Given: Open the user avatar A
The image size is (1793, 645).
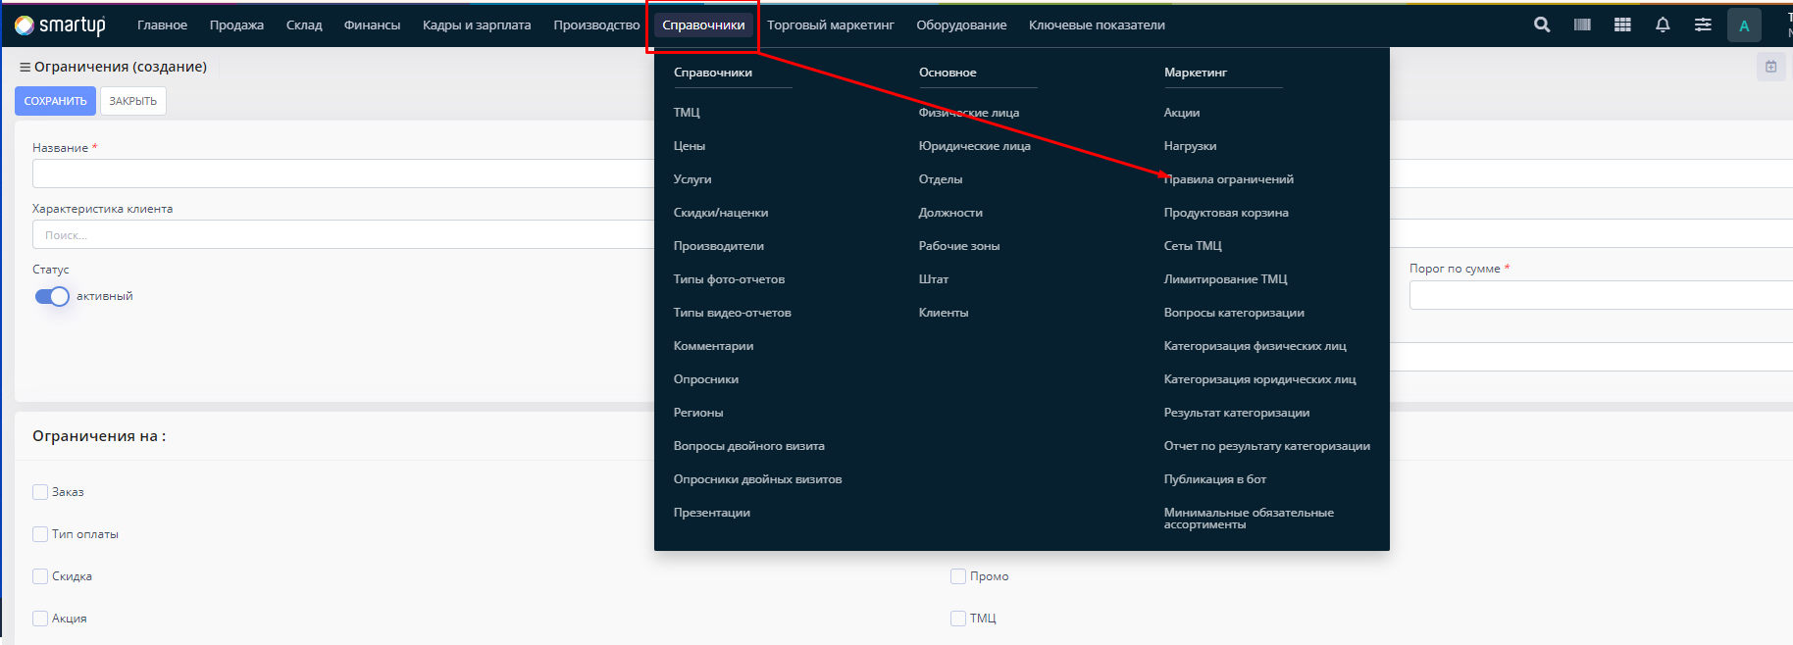Looking at the screenshot, I should pyautogui.click(x=1744, y=25).
